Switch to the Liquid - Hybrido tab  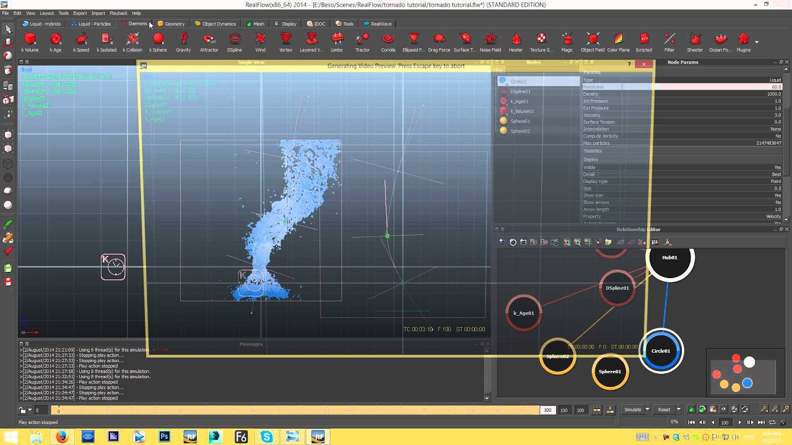click(x=41, y=23)
